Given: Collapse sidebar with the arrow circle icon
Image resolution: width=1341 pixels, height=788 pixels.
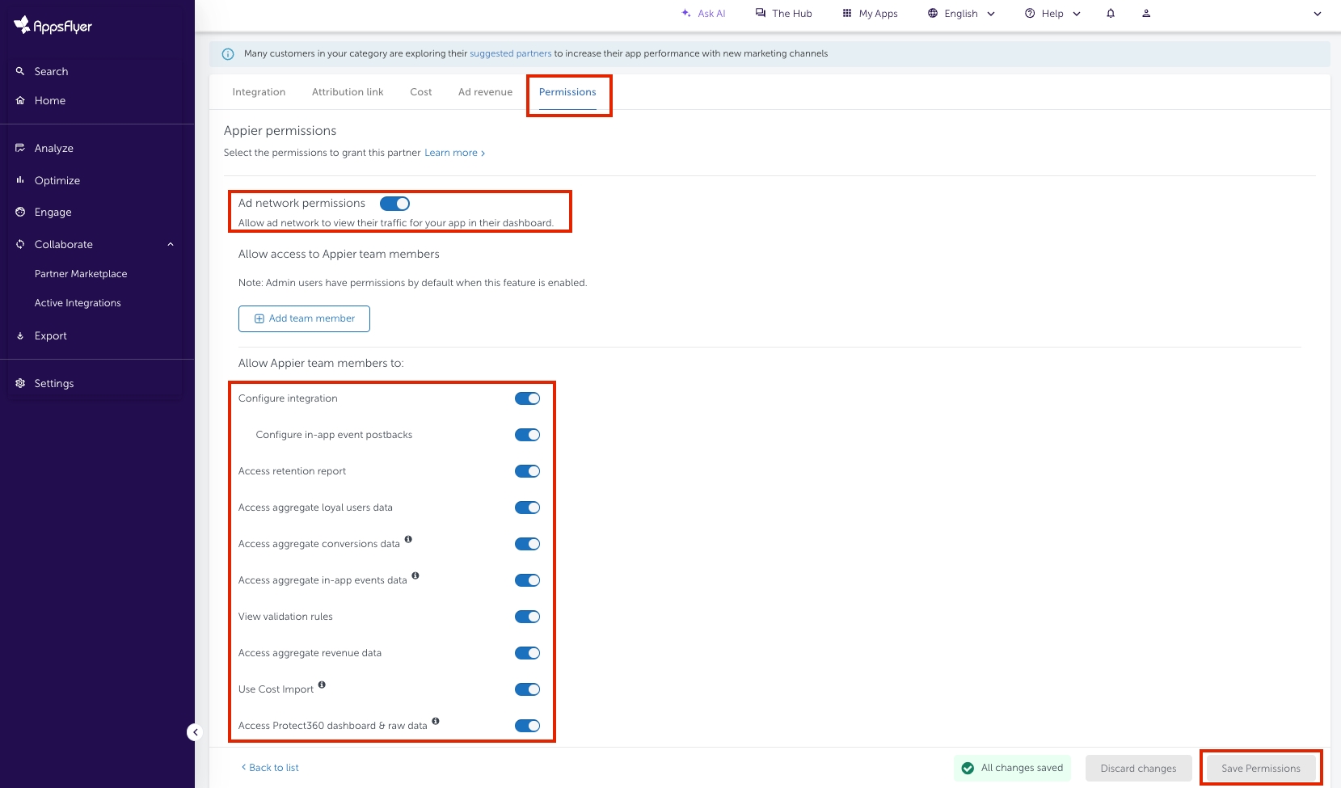Looking at the screenshot, I should [x=194, y=732].
